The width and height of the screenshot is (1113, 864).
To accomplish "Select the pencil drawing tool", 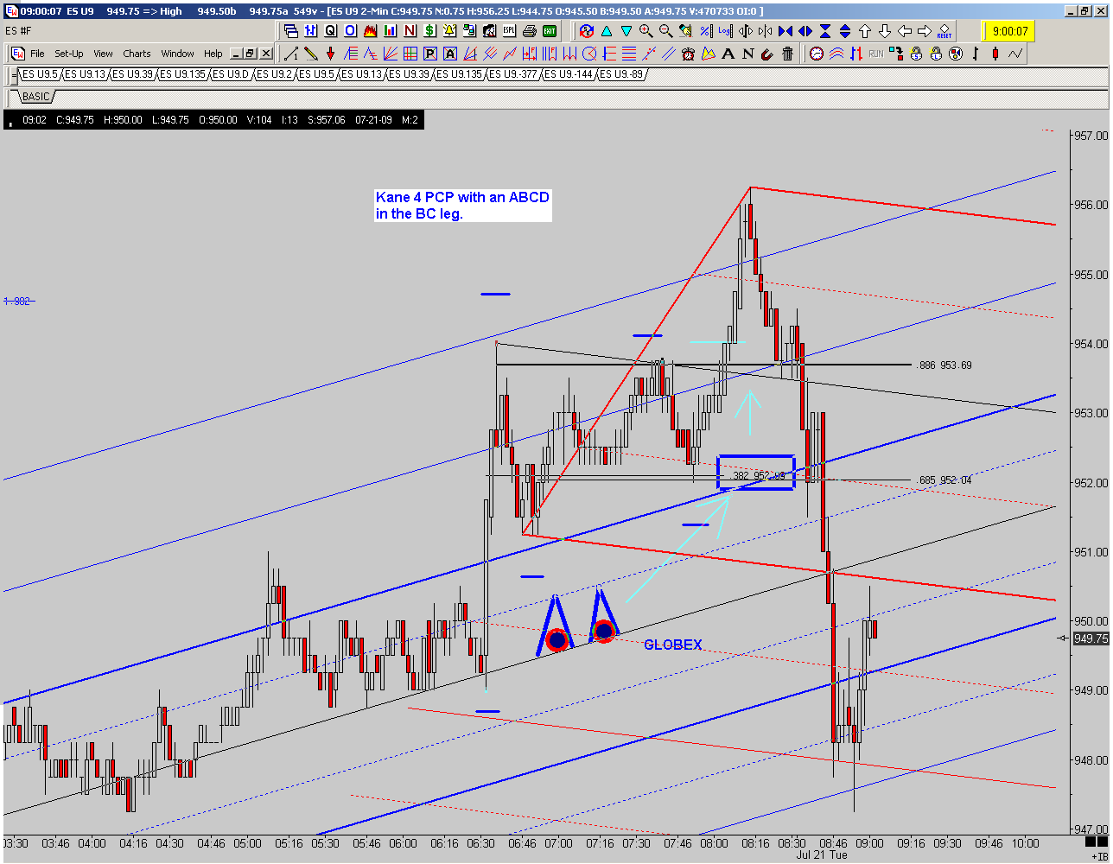I will pyautogui.click(x=310, y=54).
